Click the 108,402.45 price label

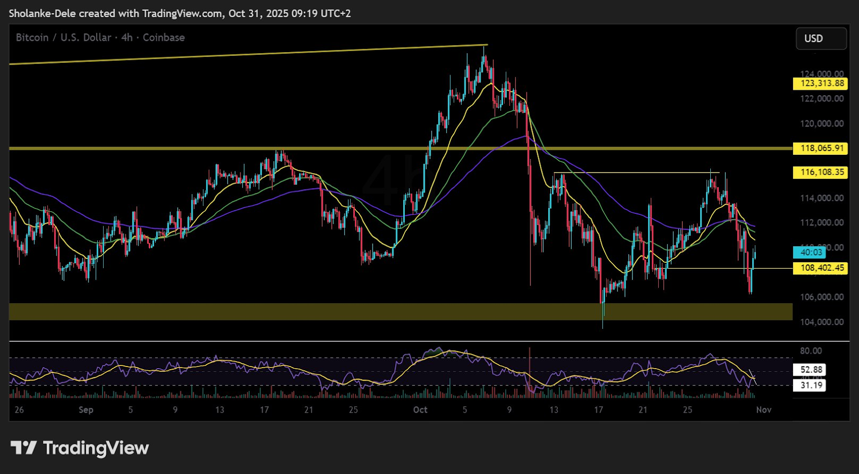pyautogui.click(x=820, y=268)
